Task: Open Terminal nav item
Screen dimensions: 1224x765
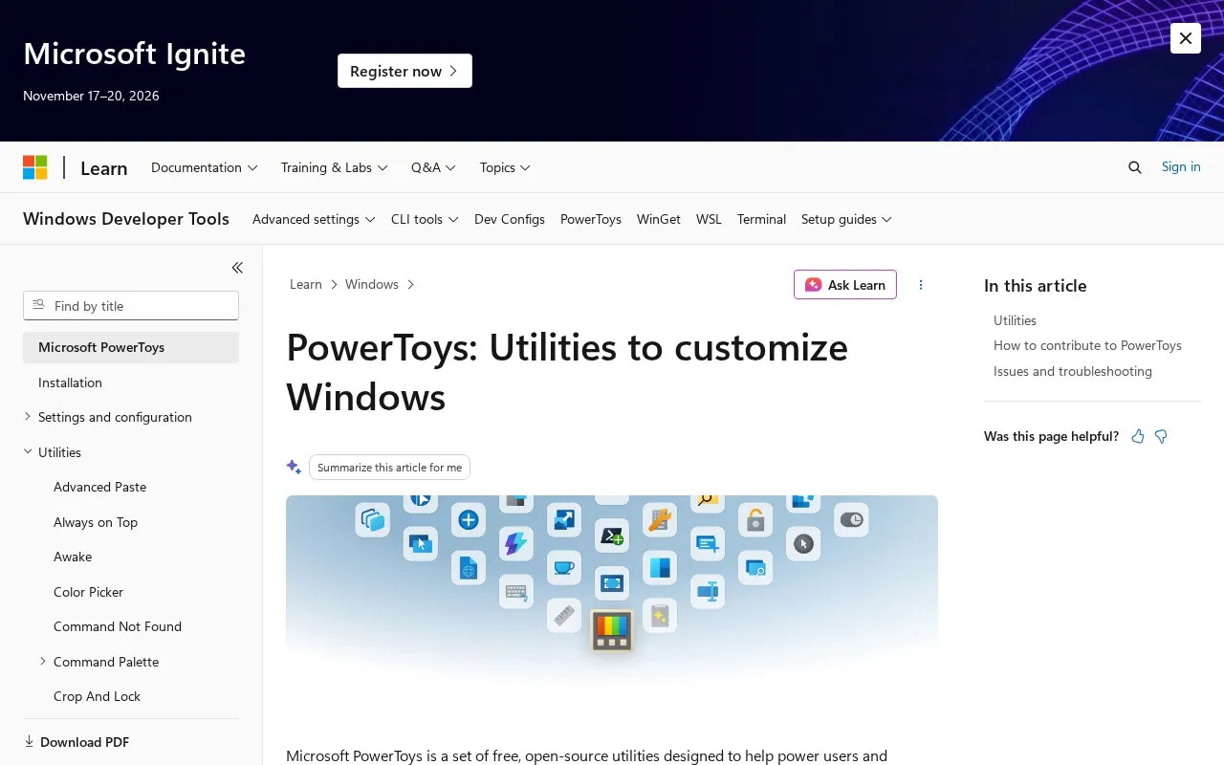Action: (761, 219)
